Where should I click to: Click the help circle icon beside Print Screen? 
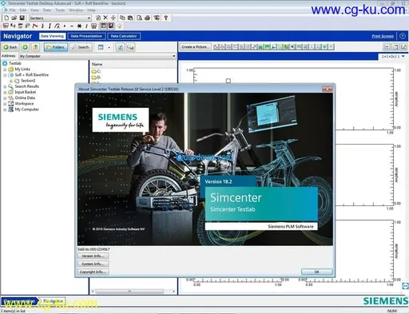point(403,36)
